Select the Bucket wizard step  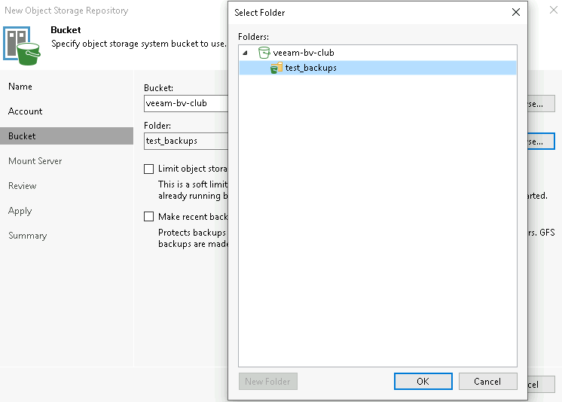pyautogui.click(x=66, y=136)
